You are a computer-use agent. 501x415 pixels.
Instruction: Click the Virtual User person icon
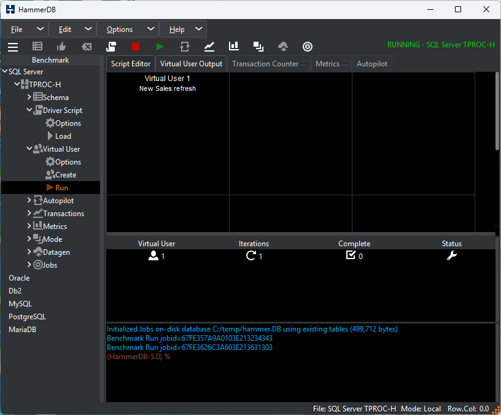(153, 255)
